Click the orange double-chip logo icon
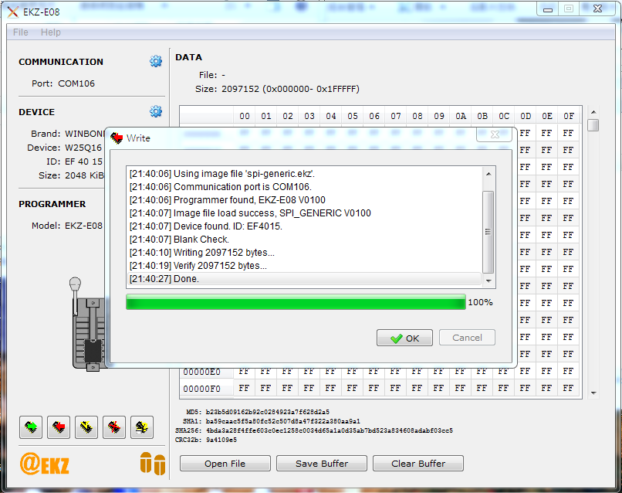Image resolution: width=622 pixels, height=493 pixels. click(x=152, y=463)
